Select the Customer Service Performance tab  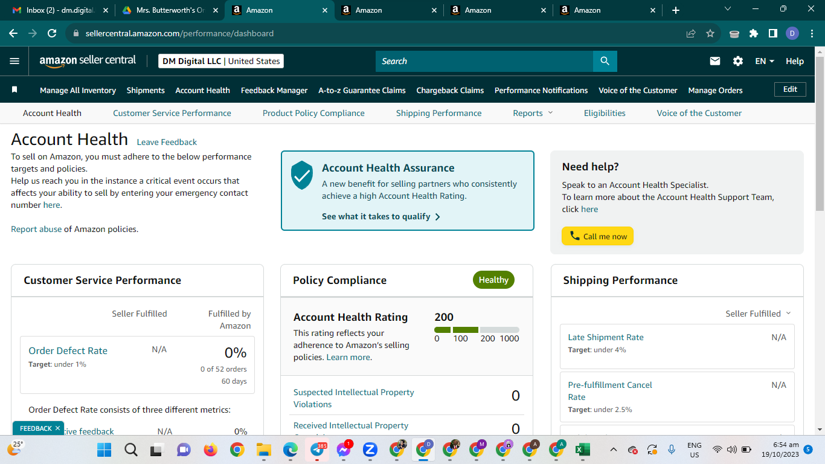click(172, 113)
